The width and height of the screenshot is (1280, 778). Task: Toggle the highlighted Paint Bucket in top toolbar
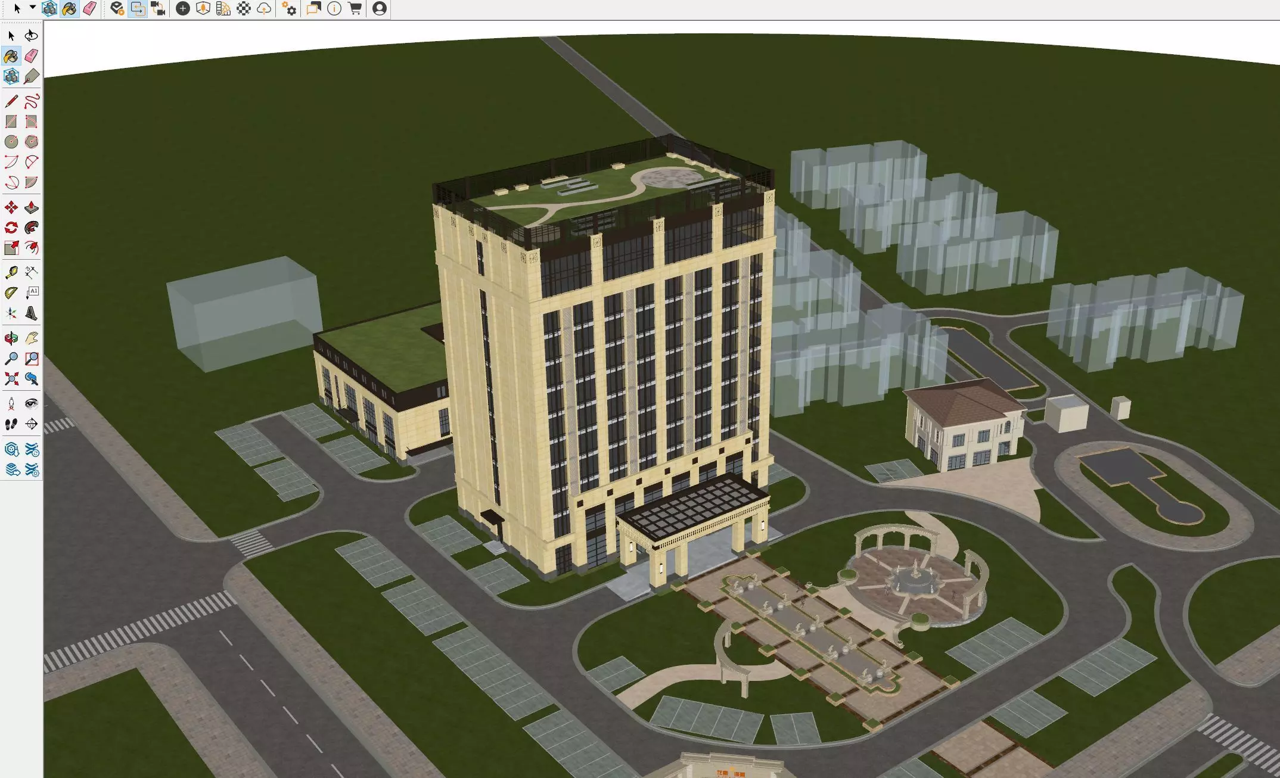pos(70,8)
